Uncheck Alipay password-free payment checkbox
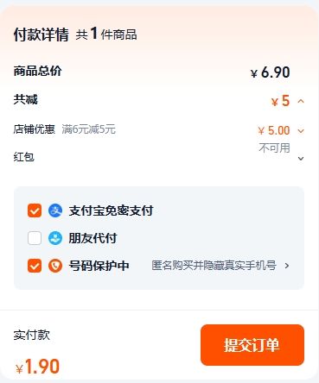The image size is (319, 383). pyautogui.click(x=35, y=210)
